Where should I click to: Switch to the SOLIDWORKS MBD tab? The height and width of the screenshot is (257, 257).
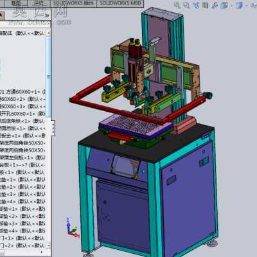click(120, 3)
